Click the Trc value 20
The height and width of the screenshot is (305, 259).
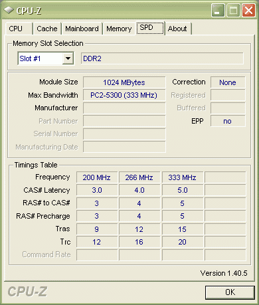pyautogui.click(x=183, y=242)
